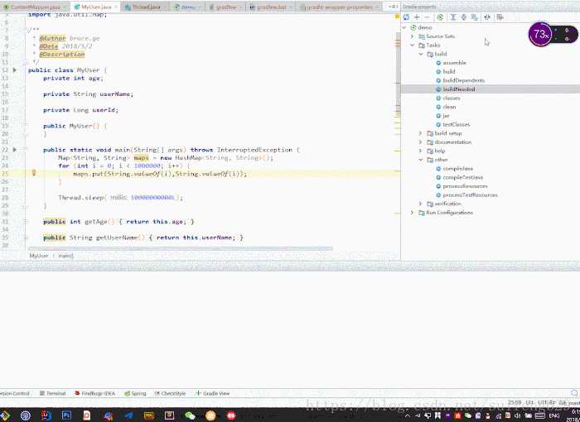Click the editor vertical scrollbar
This screenshot has width=580, height=422.
398,74
